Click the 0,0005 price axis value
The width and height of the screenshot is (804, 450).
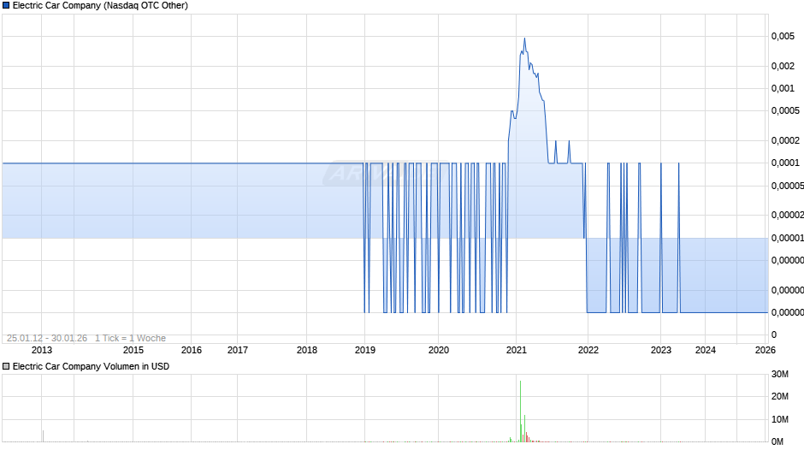click(x=785, y=111)
